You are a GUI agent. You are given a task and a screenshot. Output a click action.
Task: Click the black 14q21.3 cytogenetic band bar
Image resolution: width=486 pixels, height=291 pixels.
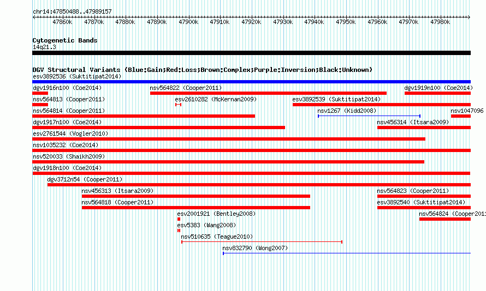251,53
